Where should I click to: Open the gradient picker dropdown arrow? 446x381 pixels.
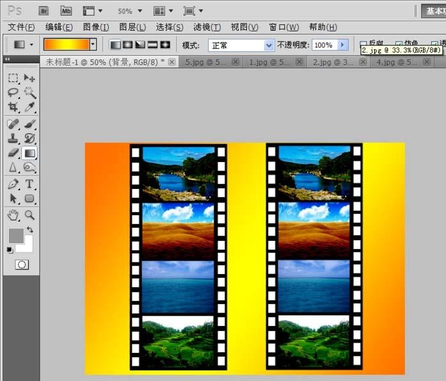(x=93, y=45)
